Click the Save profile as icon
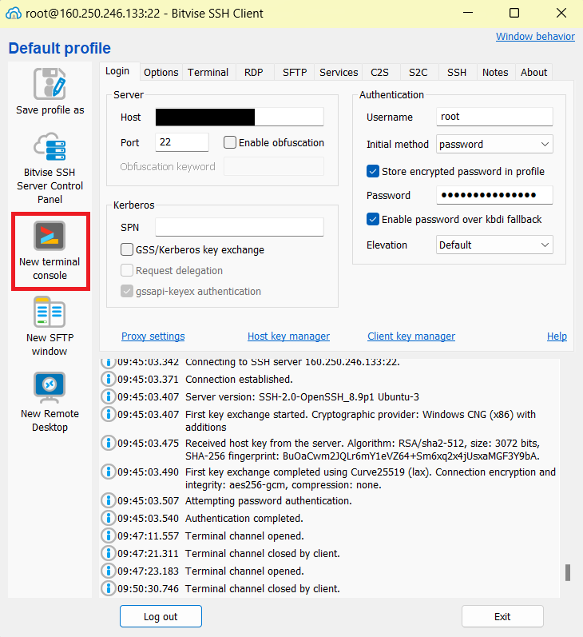Screen dimensions: 583x637 (x=50, y=84)
